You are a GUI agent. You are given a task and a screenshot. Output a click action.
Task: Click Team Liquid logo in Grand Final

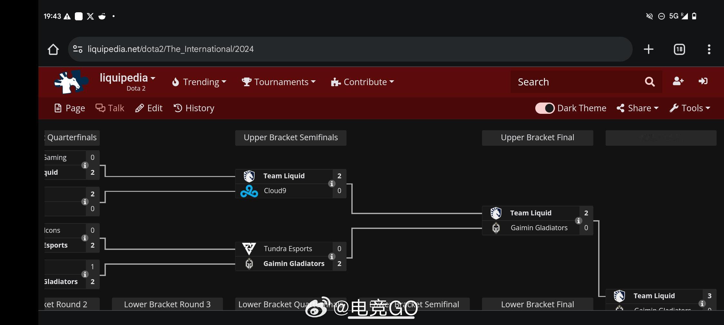619,296
